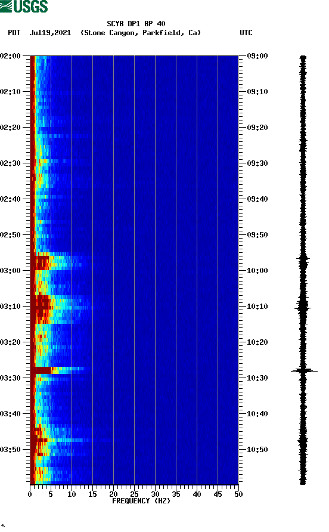Click the 09:20 UTC time label

coord(257,127)
